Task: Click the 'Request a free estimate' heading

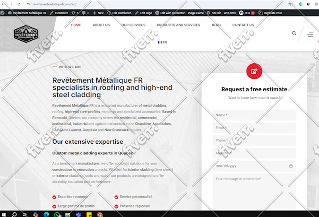Action: (254, 89)
